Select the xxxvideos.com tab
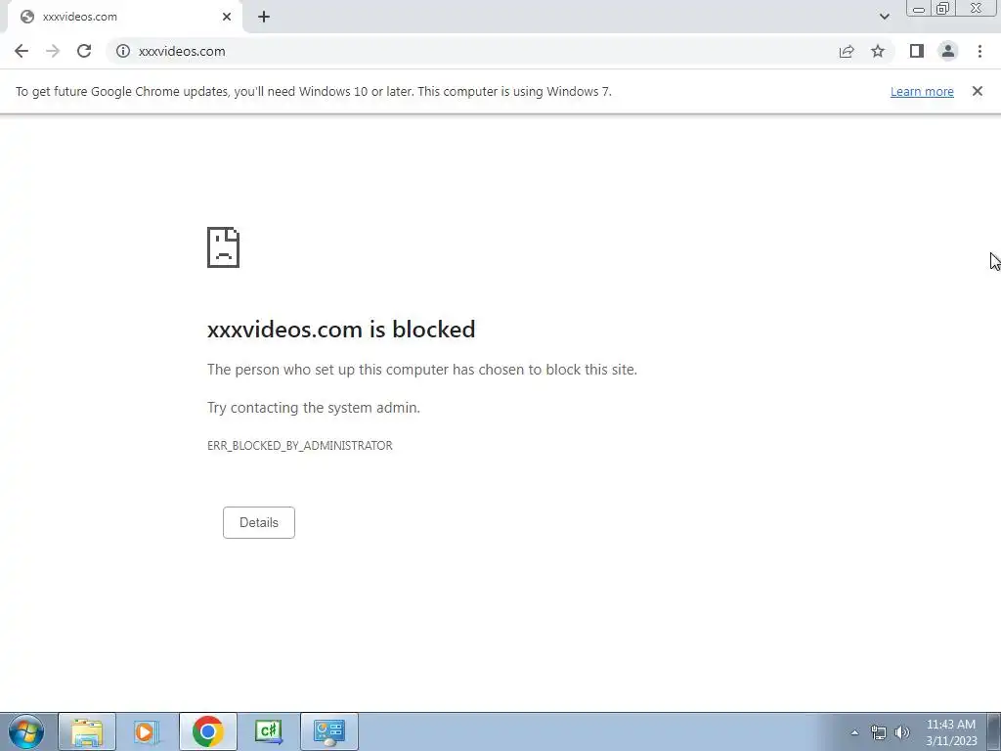This screenshot has width=1001, height=751. pos(125,18)
